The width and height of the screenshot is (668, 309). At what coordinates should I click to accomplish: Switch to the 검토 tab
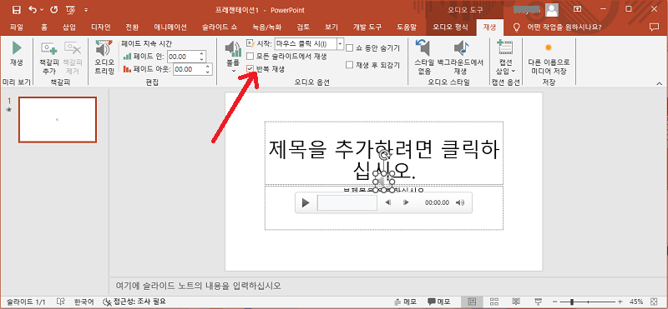303,27
